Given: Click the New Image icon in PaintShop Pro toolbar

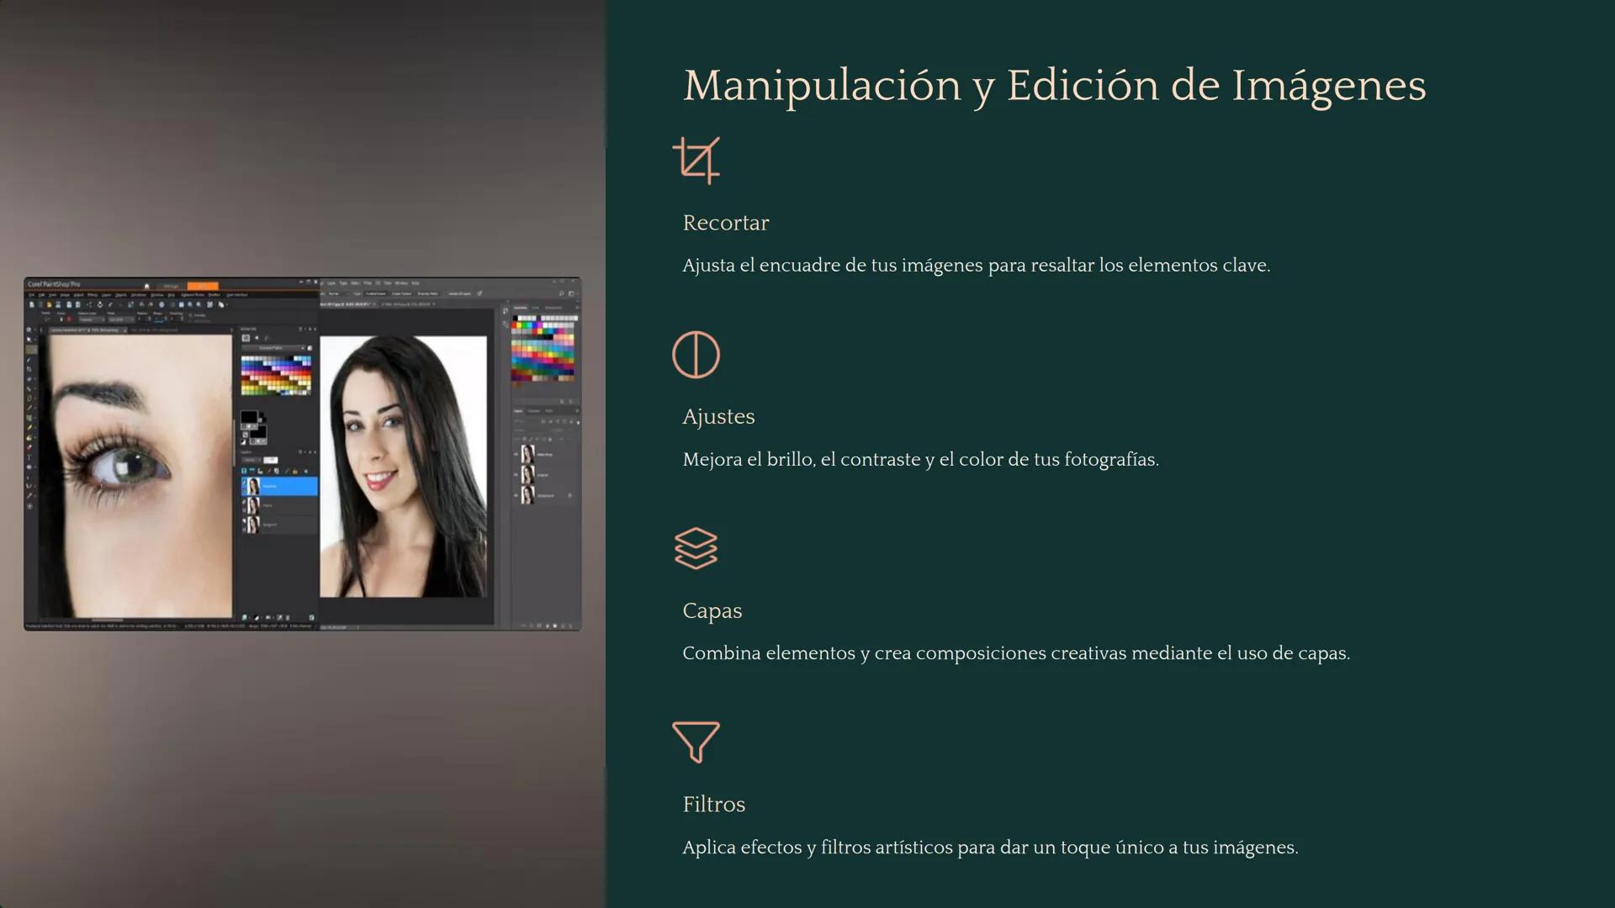Looking at the screenshot, I should 32,304.
